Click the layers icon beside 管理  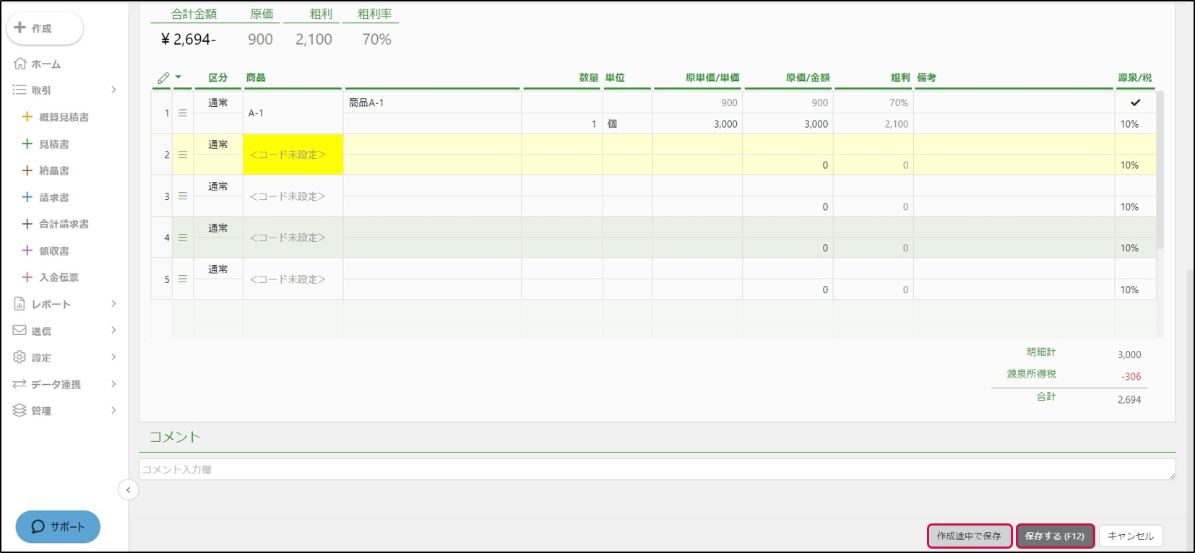pos(20,410)
